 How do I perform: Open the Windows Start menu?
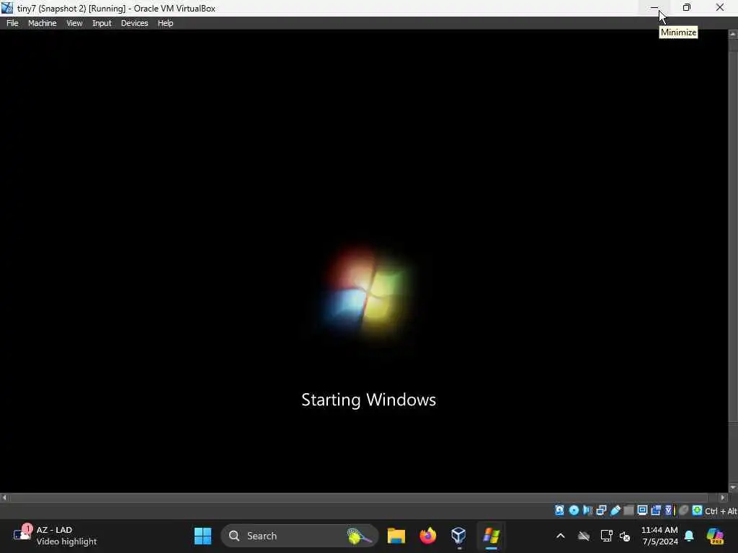pos(203,536)
